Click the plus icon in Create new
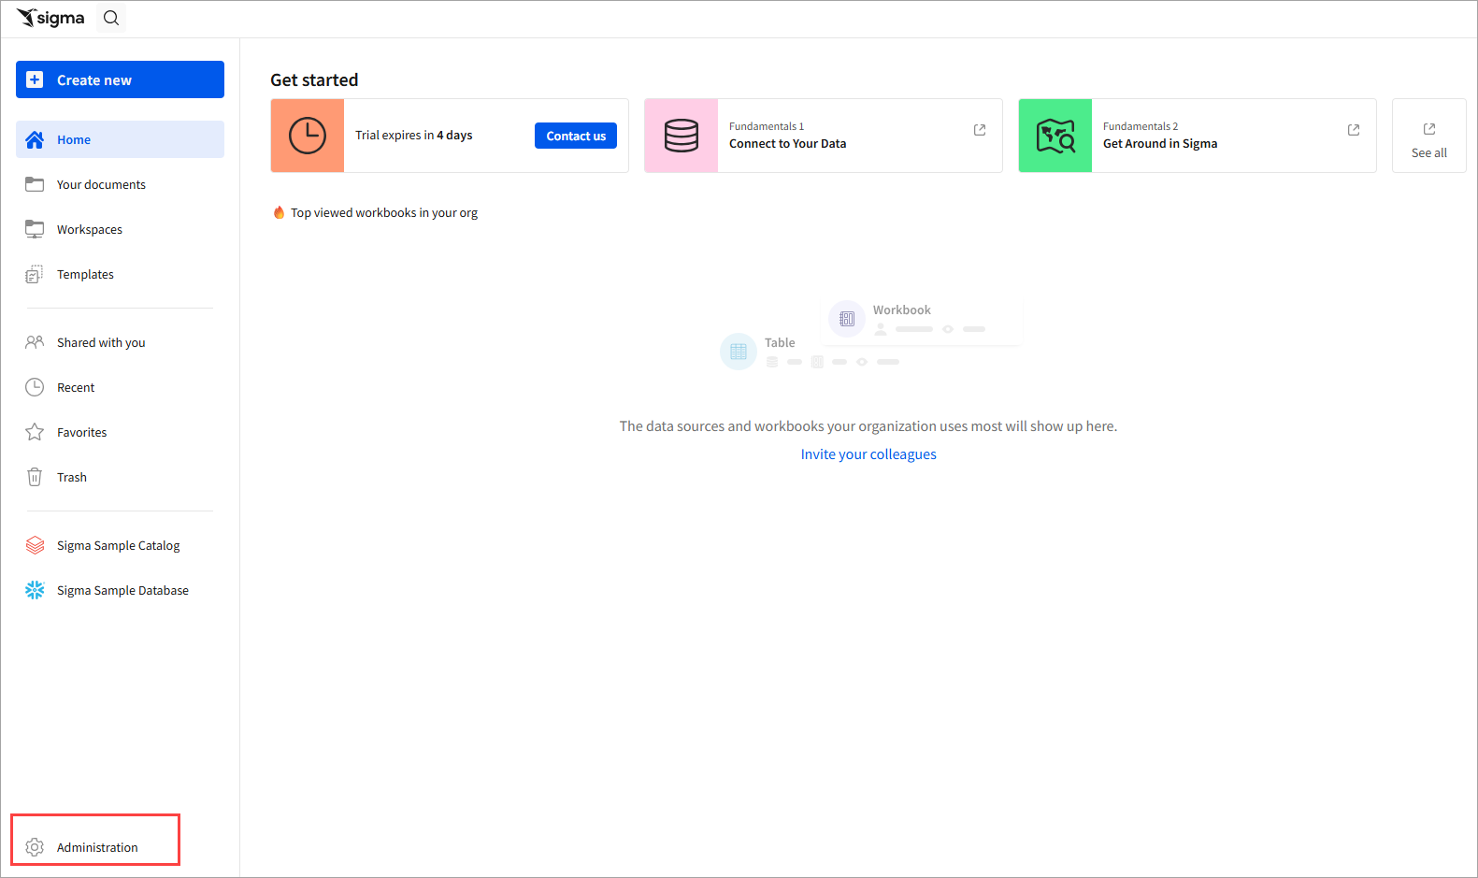Screen dimensions: 1478x878 click(x=35, y=79)
